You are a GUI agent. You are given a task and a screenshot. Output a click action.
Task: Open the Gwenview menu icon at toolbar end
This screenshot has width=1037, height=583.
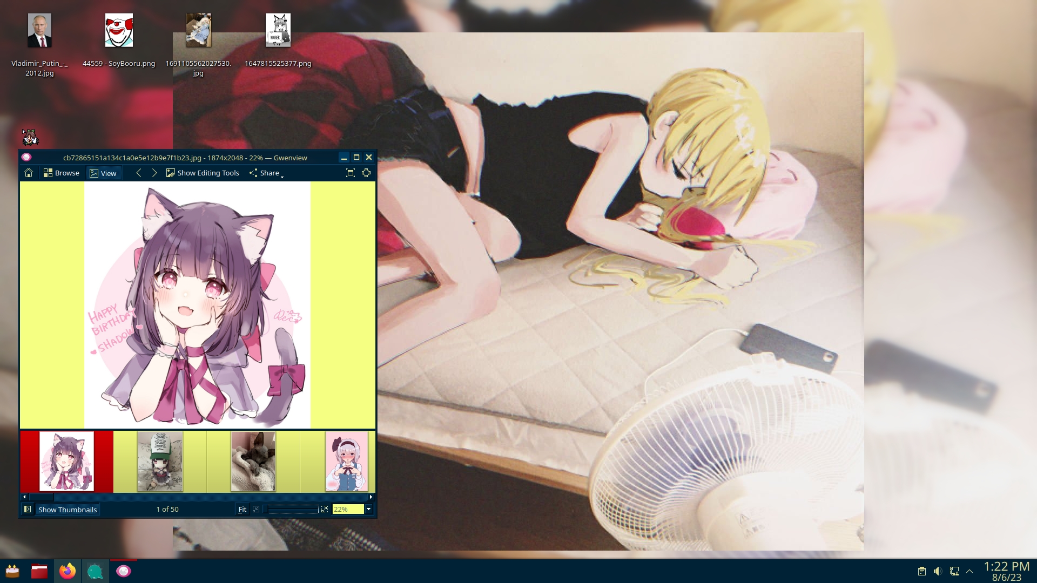coord(366,173)
